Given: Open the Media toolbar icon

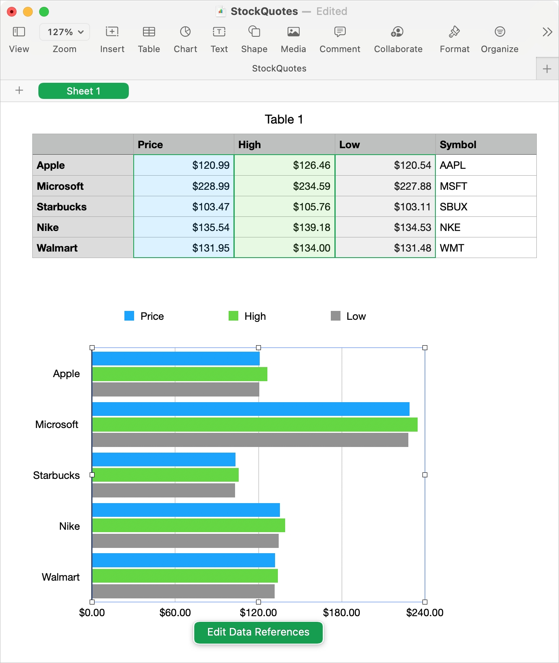Looking at the screenshot, I should [293, 32].
